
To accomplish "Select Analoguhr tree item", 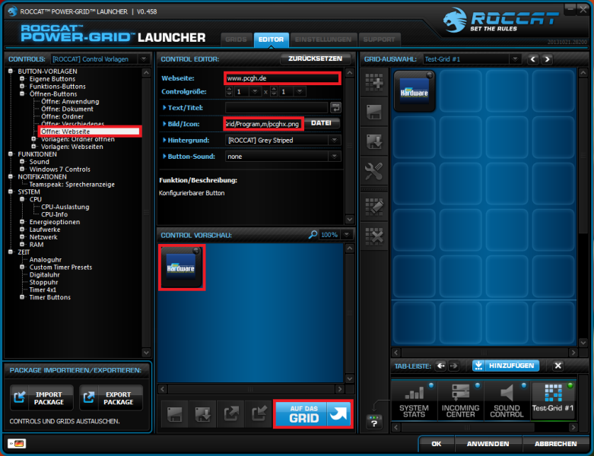I will pyautogui.click(x=46, y=260).
